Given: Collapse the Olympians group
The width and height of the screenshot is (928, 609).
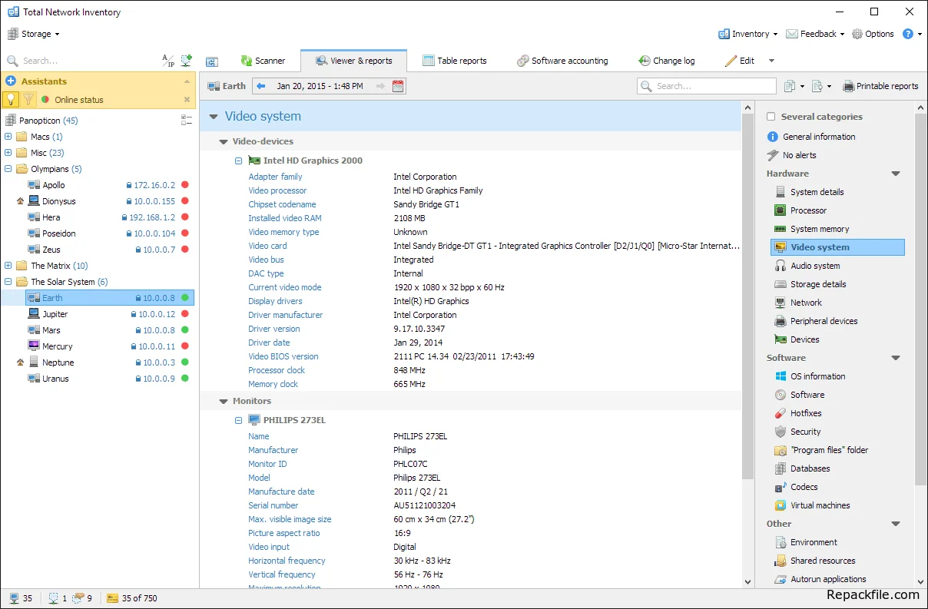Looking at the screenshot, I should [x=8, y=169].
